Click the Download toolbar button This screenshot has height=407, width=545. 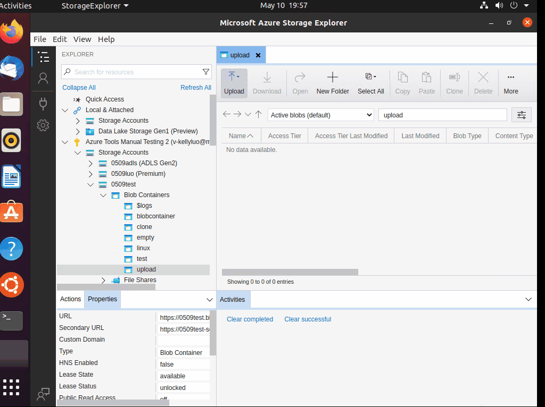[267, 83]
